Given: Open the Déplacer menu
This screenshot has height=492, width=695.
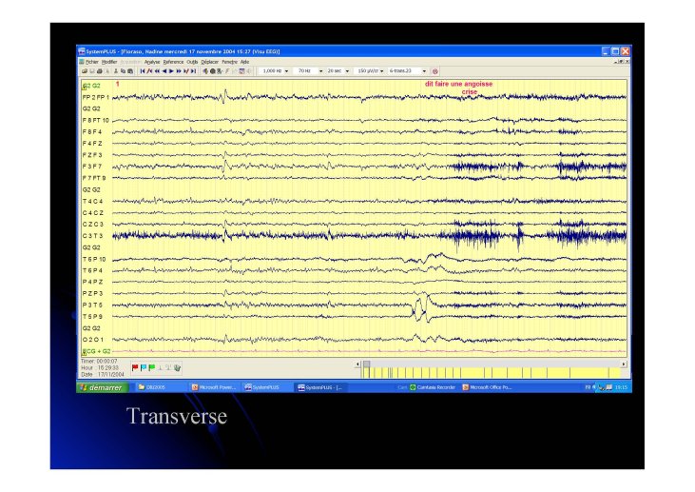Looking at the screenshot, I should pyautogui.click(x=210, y=62).
